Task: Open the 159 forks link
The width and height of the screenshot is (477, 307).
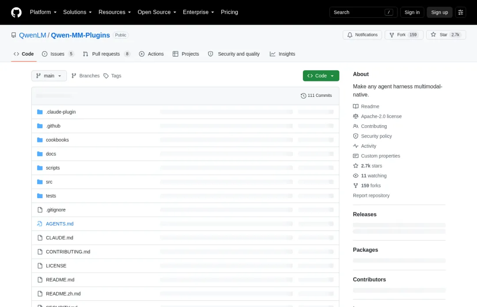Action: (x=371, y=185)
